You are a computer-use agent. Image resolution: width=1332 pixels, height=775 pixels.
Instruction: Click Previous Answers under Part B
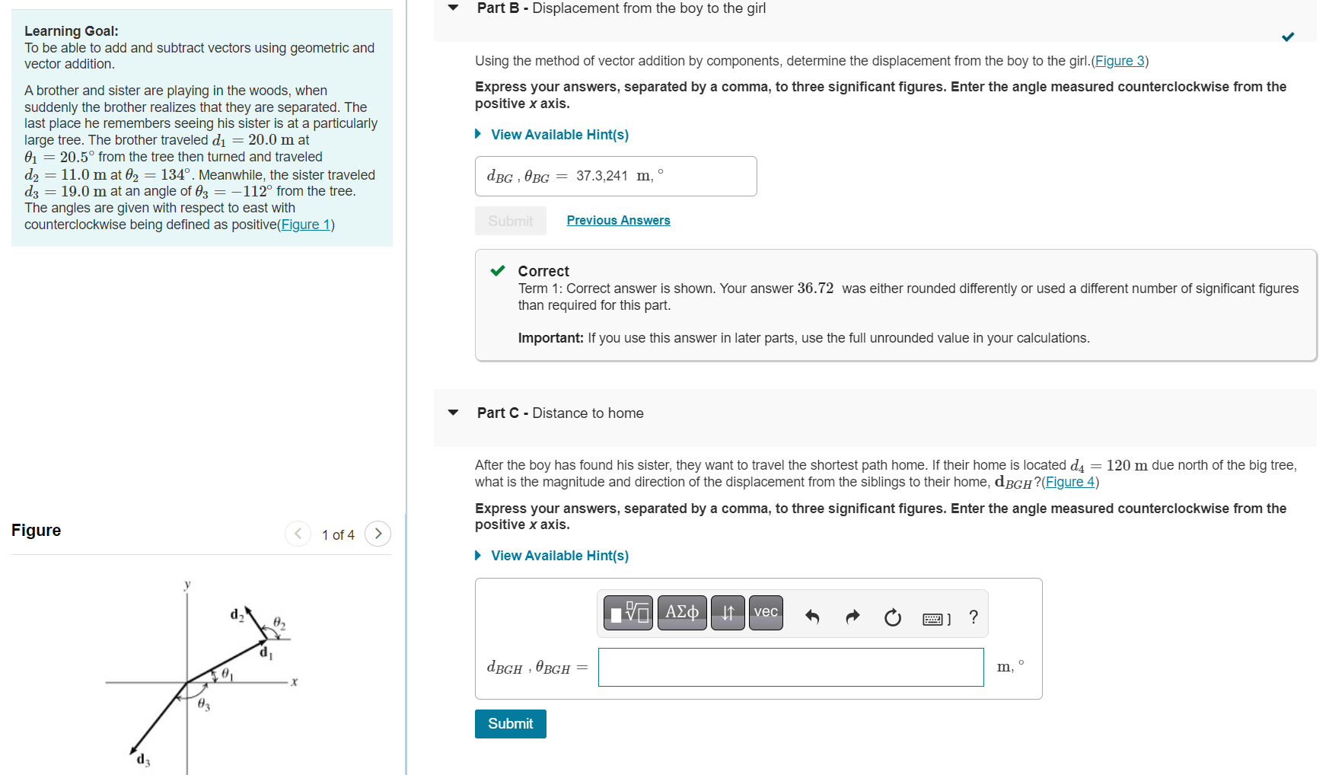[618, 220]
